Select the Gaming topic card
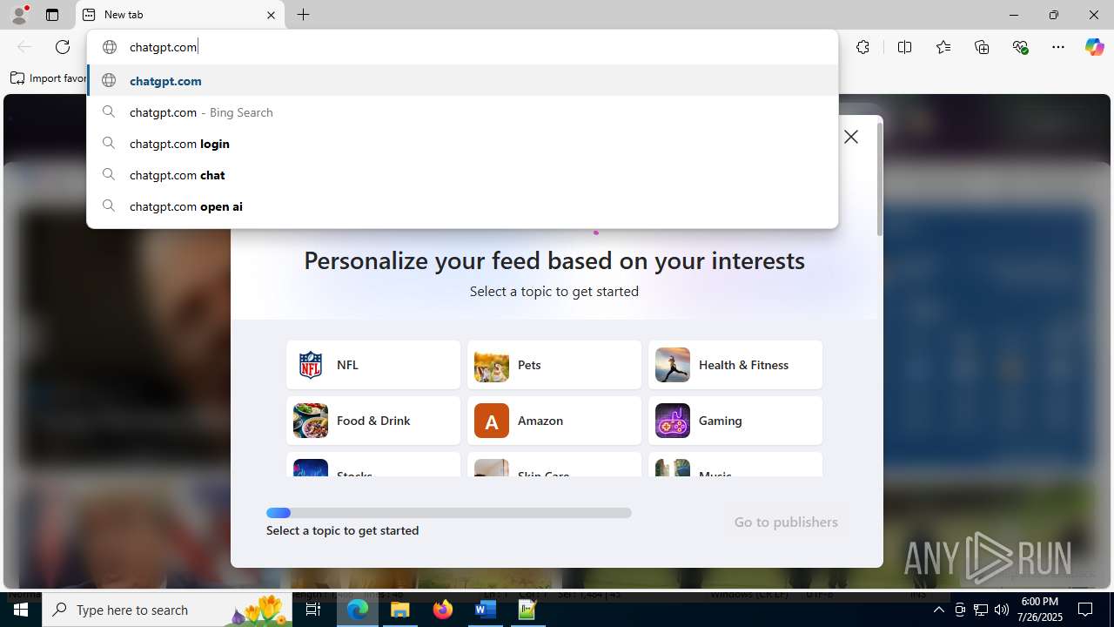The image size is (1114, 627). point(735,421)
